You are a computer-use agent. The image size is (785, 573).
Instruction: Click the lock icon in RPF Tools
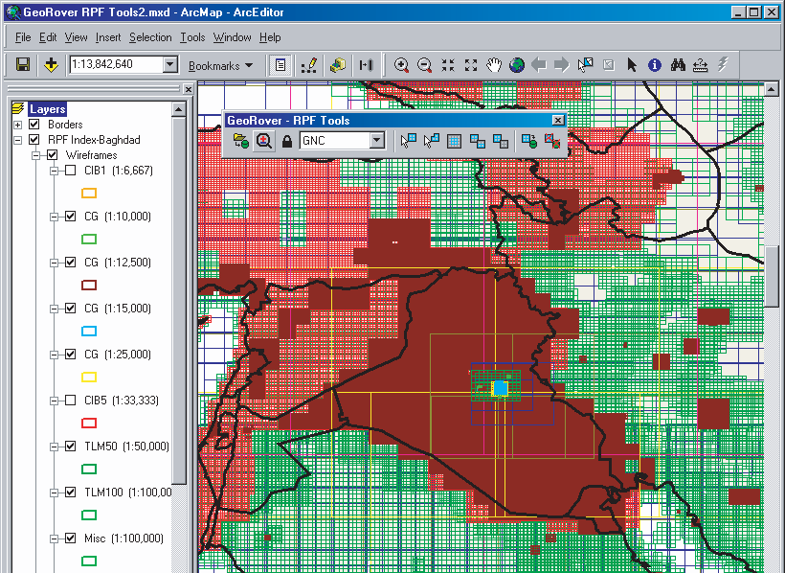[286, 140]
